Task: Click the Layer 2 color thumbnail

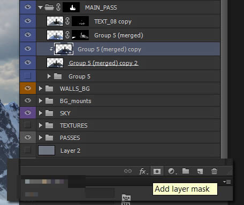Action: tap(47, 150)
